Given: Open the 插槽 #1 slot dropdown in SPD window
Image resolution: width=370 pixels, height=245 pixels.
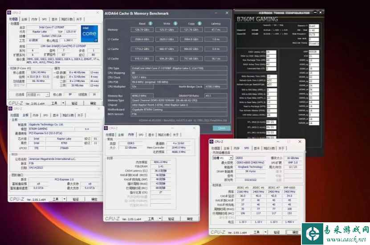Looking at the screenshot, I should [x=223, y=158].
